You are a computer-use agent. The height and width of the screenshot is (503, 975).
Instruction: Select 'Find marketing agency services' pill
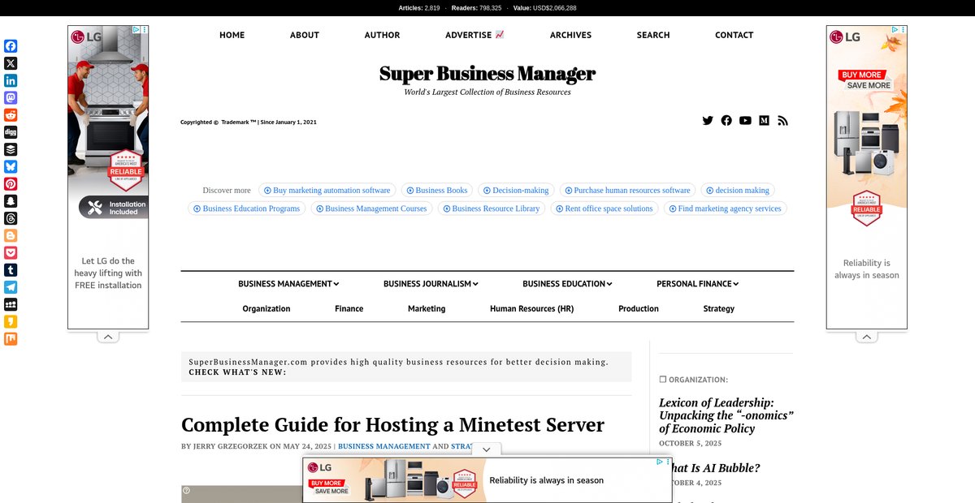click(725, 209)
